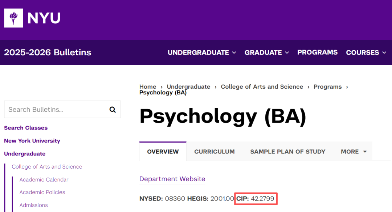The height and width of the screenshot is (212, 392).
Task: Open the Undergraduate dropdown menu
Action: tap(202, 52)
